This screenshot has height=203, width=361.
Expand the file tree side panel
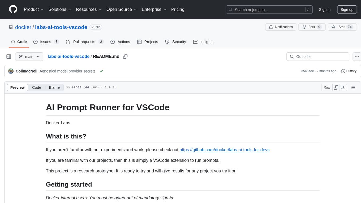[9, 57]
